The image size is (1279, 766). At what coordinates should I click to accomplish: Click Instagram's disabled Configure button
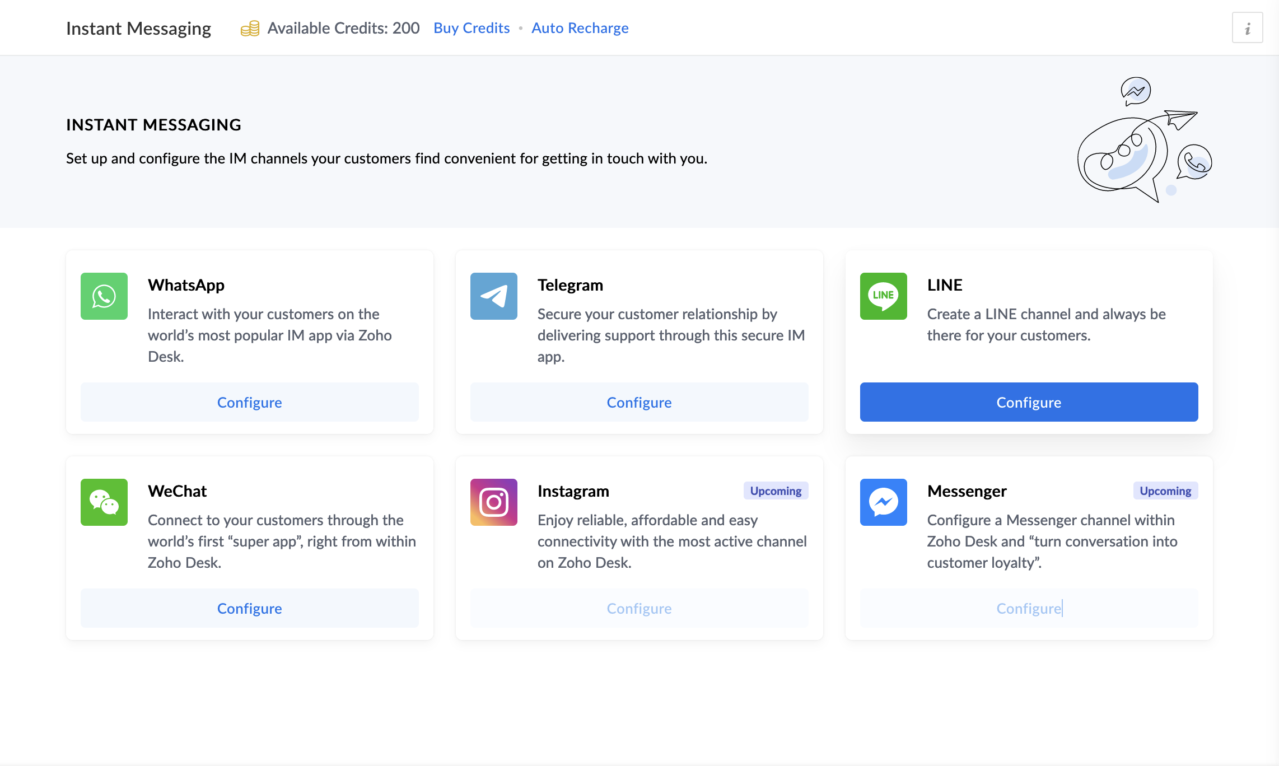pos(639,608)
